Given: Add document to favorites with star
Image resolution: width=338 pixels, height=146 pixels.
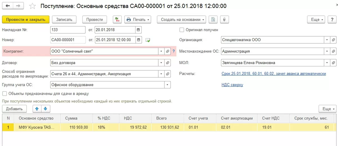Looking at the screenshot, I should [33, 6].
